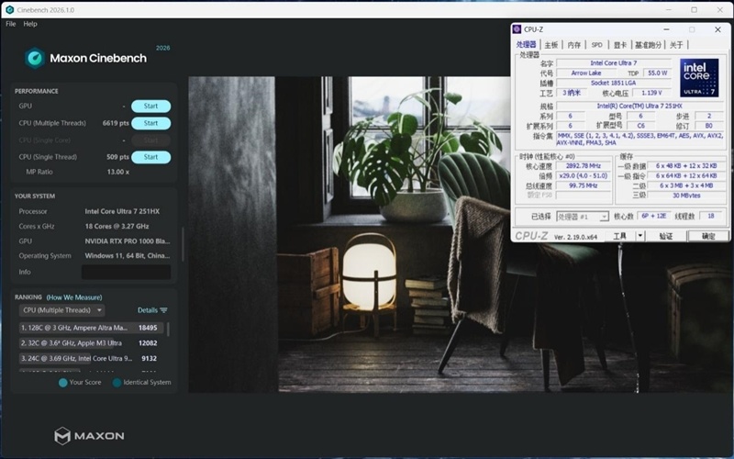This screenshot has height=459, width=734.
Task: Open the 处理器 #1 selection dropdown
Action: click(x=583, y=217)
